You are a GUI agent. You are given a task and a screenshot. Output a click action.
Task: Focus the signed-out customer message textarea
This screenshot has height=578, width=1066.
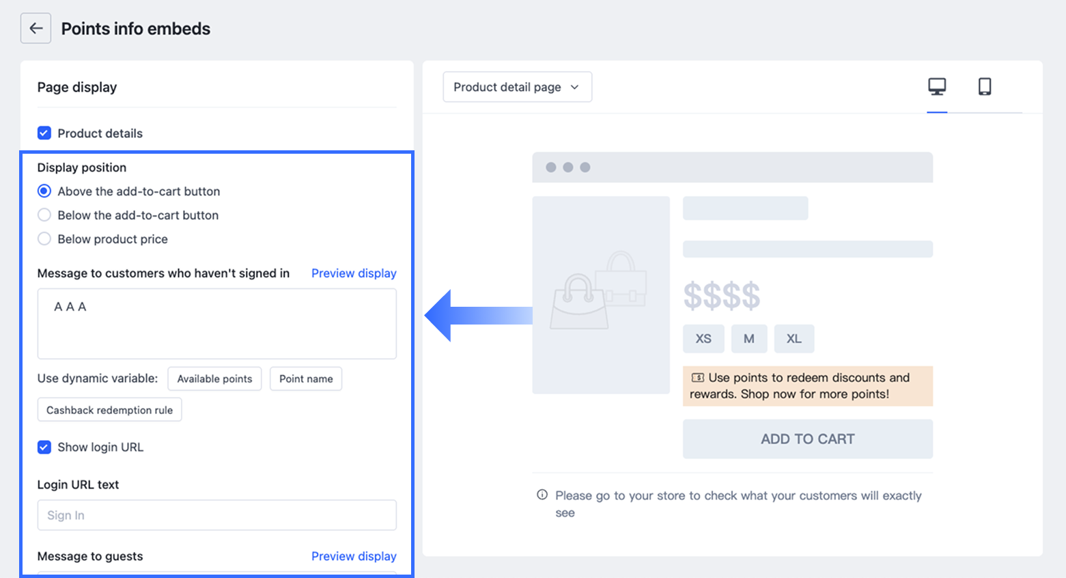pos(217,324)
